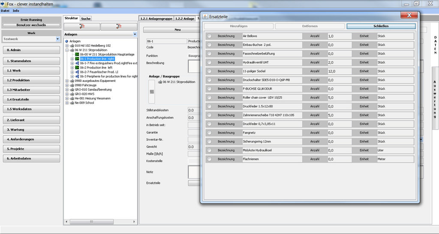Click the blue Anlagen root node icon
Image resolution: width=439 pixels, height=234 pixels.
[x=67, y=41]
